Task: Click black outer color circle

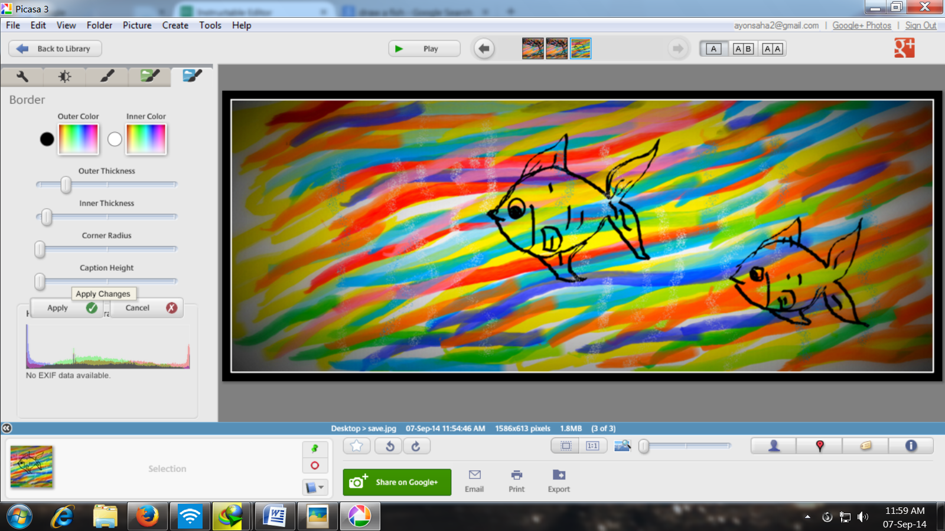Action: [x=47, y=139]
